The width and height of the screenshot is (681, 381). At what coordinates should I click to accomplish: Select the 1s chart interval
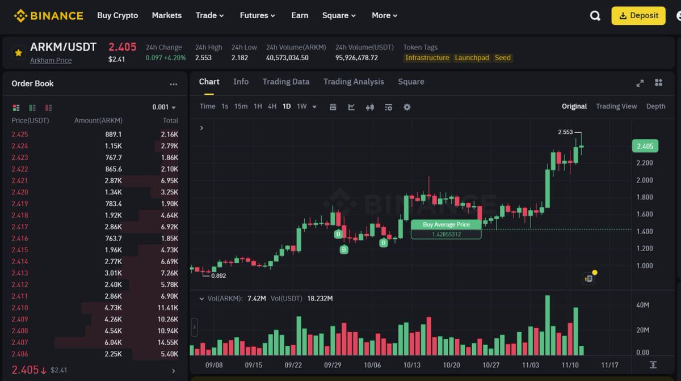tap(225, 107)
